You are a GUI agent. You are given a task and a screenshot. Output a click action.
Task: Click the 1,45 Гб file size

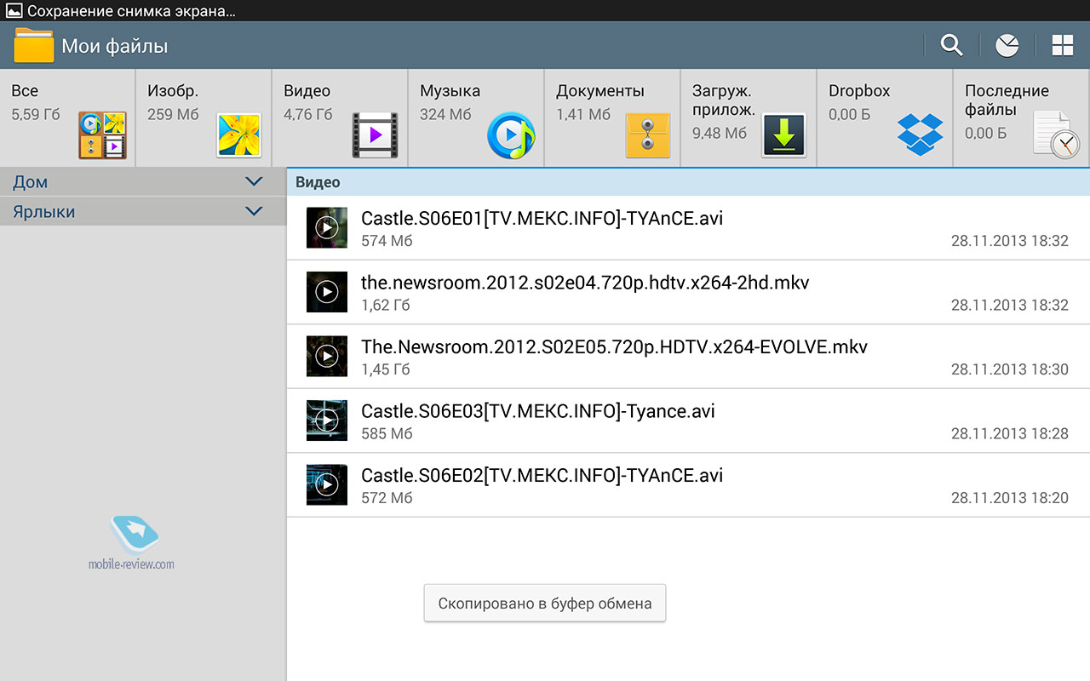(386, 369)
